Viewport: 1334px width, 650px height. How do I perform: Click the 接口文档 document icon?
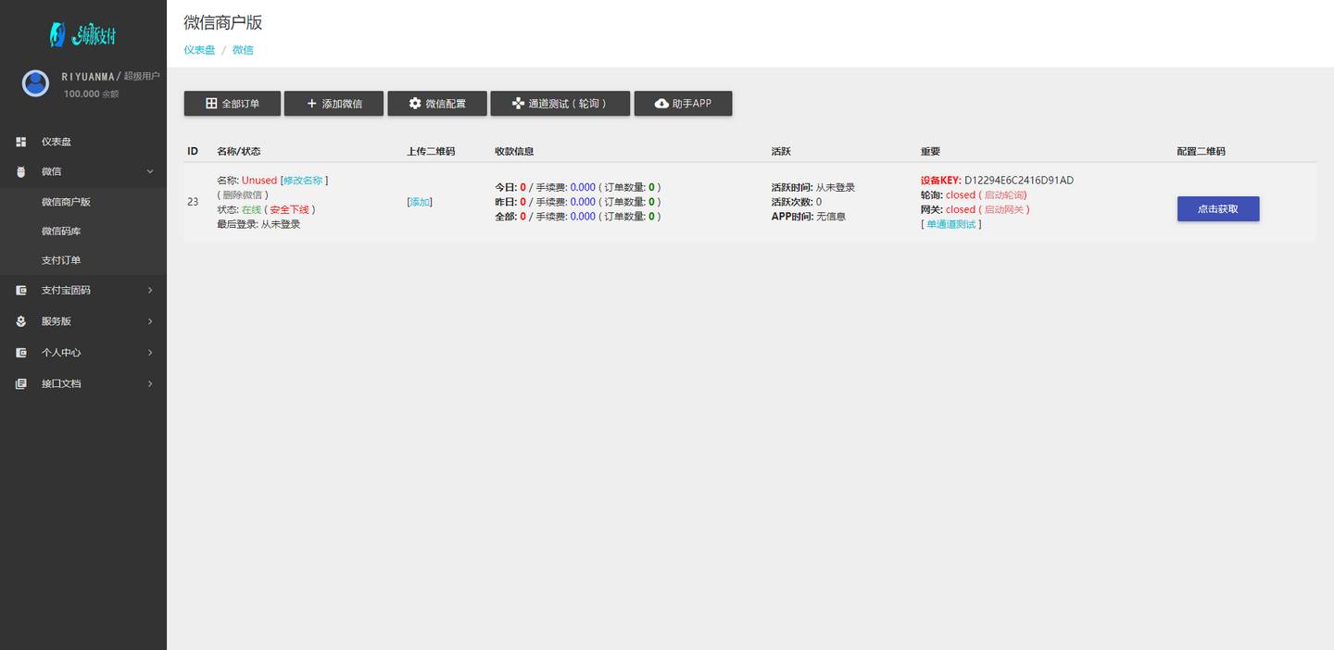coord(20,383)
